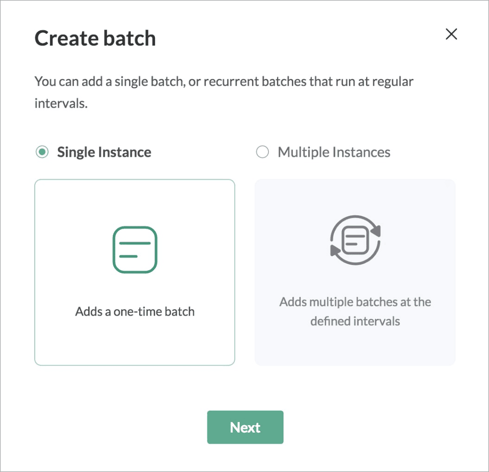
Task: Click the green dot in the selected radio
Action: tap(42, 152)
